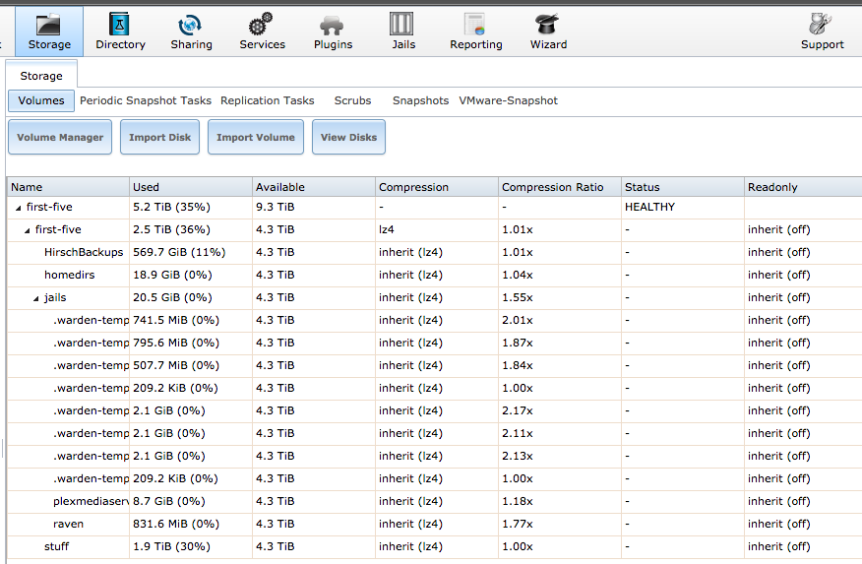Sort by the Available column header
This screenshot has height=564, width=862.
coord(314,187)
